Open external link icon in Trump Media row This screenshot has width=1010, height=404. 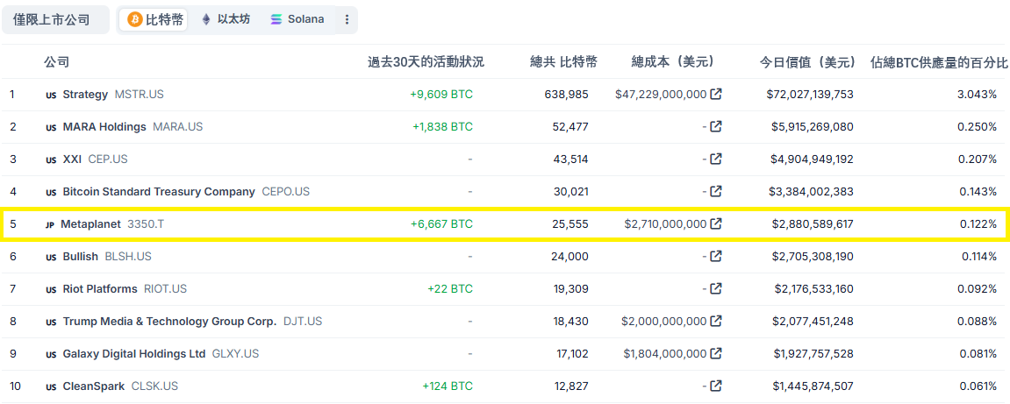click(716, 321)
